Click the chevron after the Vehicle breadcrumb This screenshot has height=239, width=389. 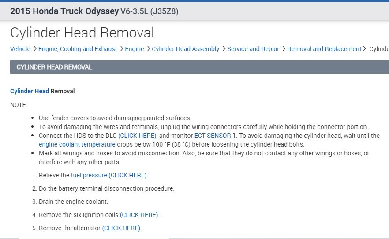(34, 49)
